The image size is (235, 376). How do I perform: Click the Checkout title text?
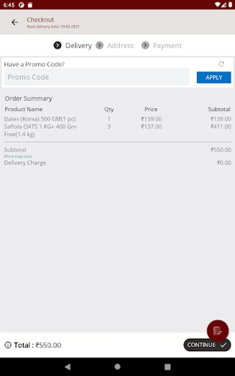coord(40,20)
